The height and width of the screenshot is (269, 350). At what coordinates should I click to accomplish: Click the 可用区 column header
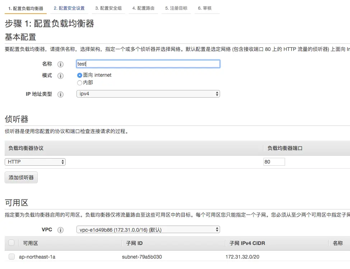coord(31,243)
